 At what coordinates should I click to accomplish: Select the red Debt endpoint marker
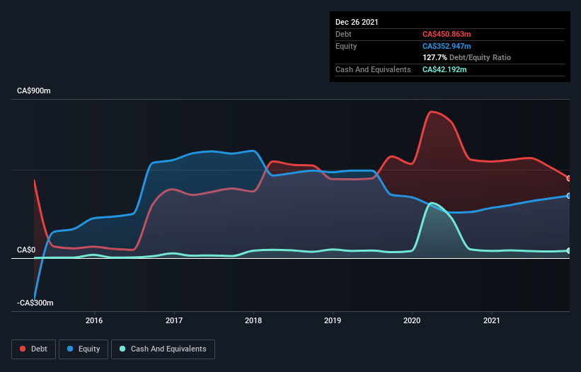(569, 178)
